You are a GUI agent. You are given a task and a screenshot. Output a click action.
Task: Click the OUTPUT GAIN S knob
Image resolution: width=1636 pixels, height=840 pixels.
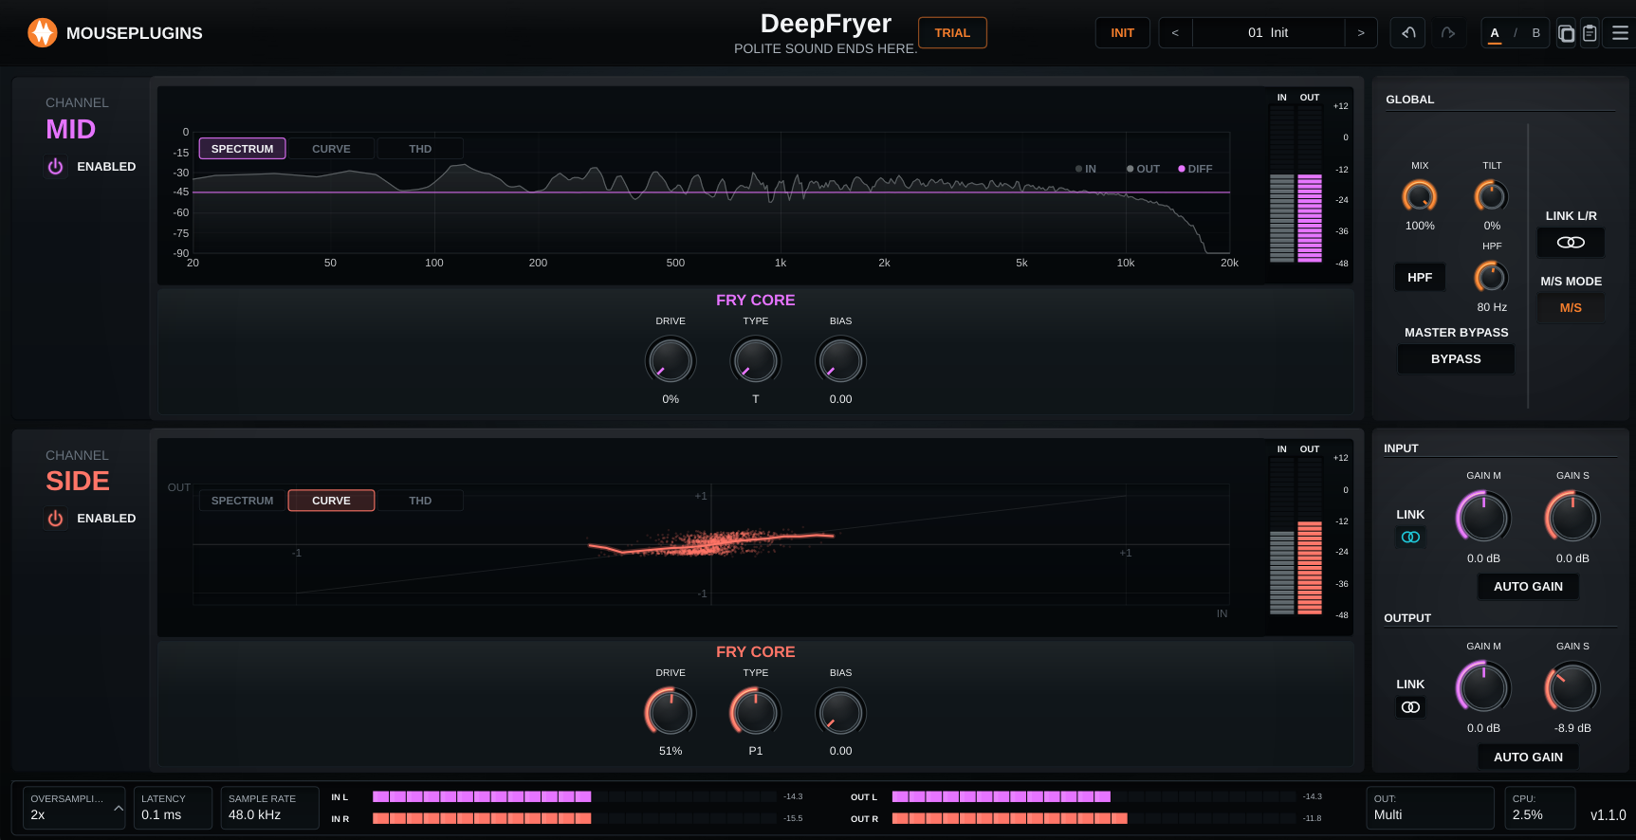[1572, 687]
